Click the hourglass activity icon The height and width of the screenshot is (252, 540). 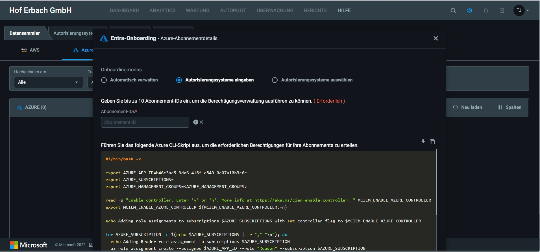pos(502,10)
